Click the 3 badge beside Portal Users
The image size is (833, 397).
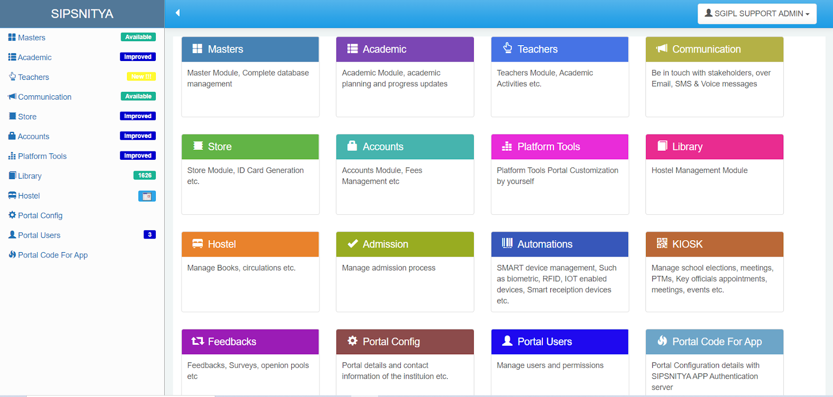(x=149, y=235)
